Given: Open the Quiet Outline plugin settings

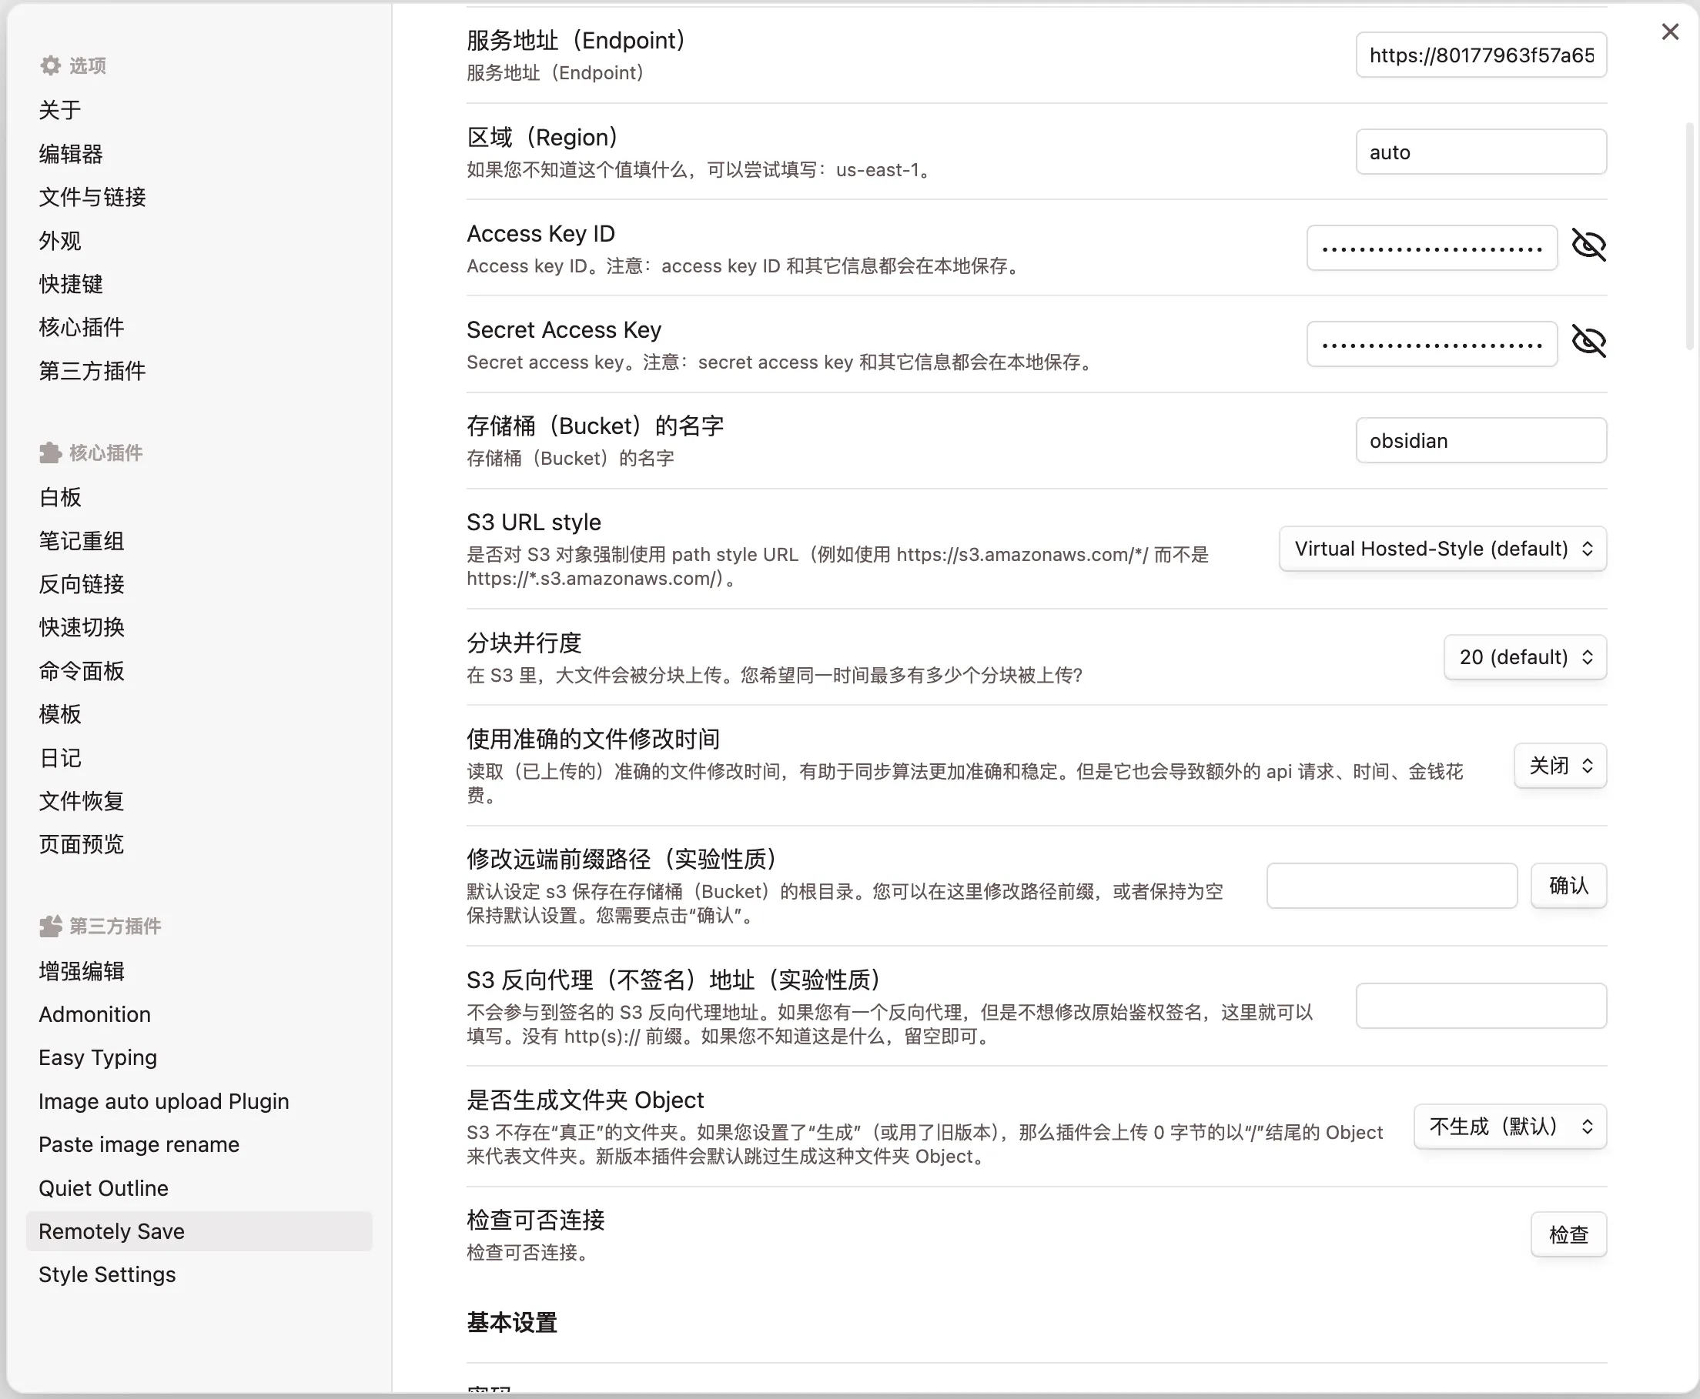Looking at the screenshot, I should (199, 1188).
